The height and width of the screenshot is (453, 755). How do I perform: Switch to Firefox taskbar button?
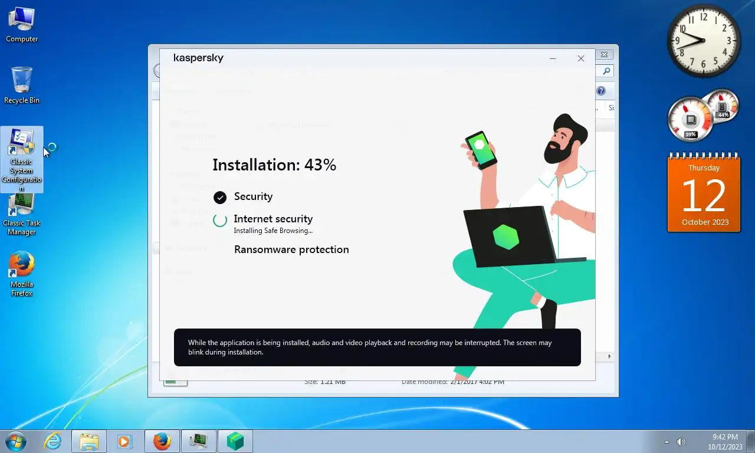point(162,441)
